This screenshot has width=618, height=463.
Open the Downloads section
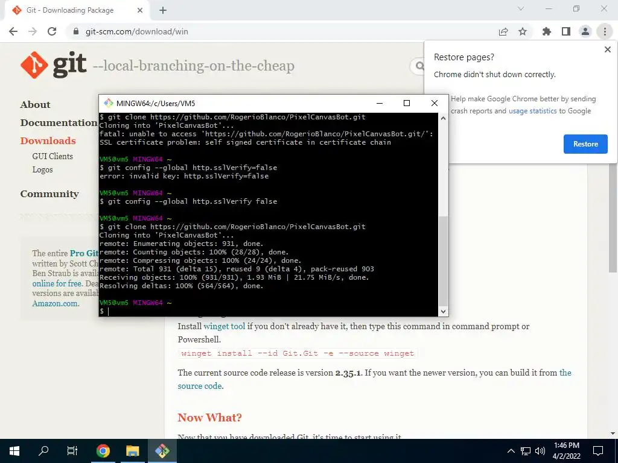click(x=48, y=141)
